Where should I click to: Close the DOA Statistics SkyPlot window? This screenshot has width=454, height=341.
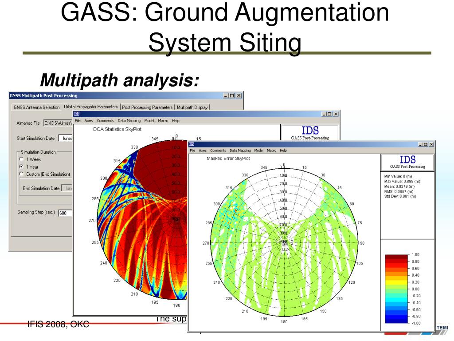(336, 114)
